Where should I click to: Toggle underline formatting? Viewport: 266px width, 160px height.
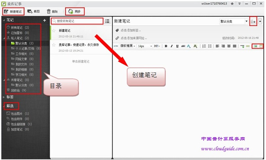177,46
